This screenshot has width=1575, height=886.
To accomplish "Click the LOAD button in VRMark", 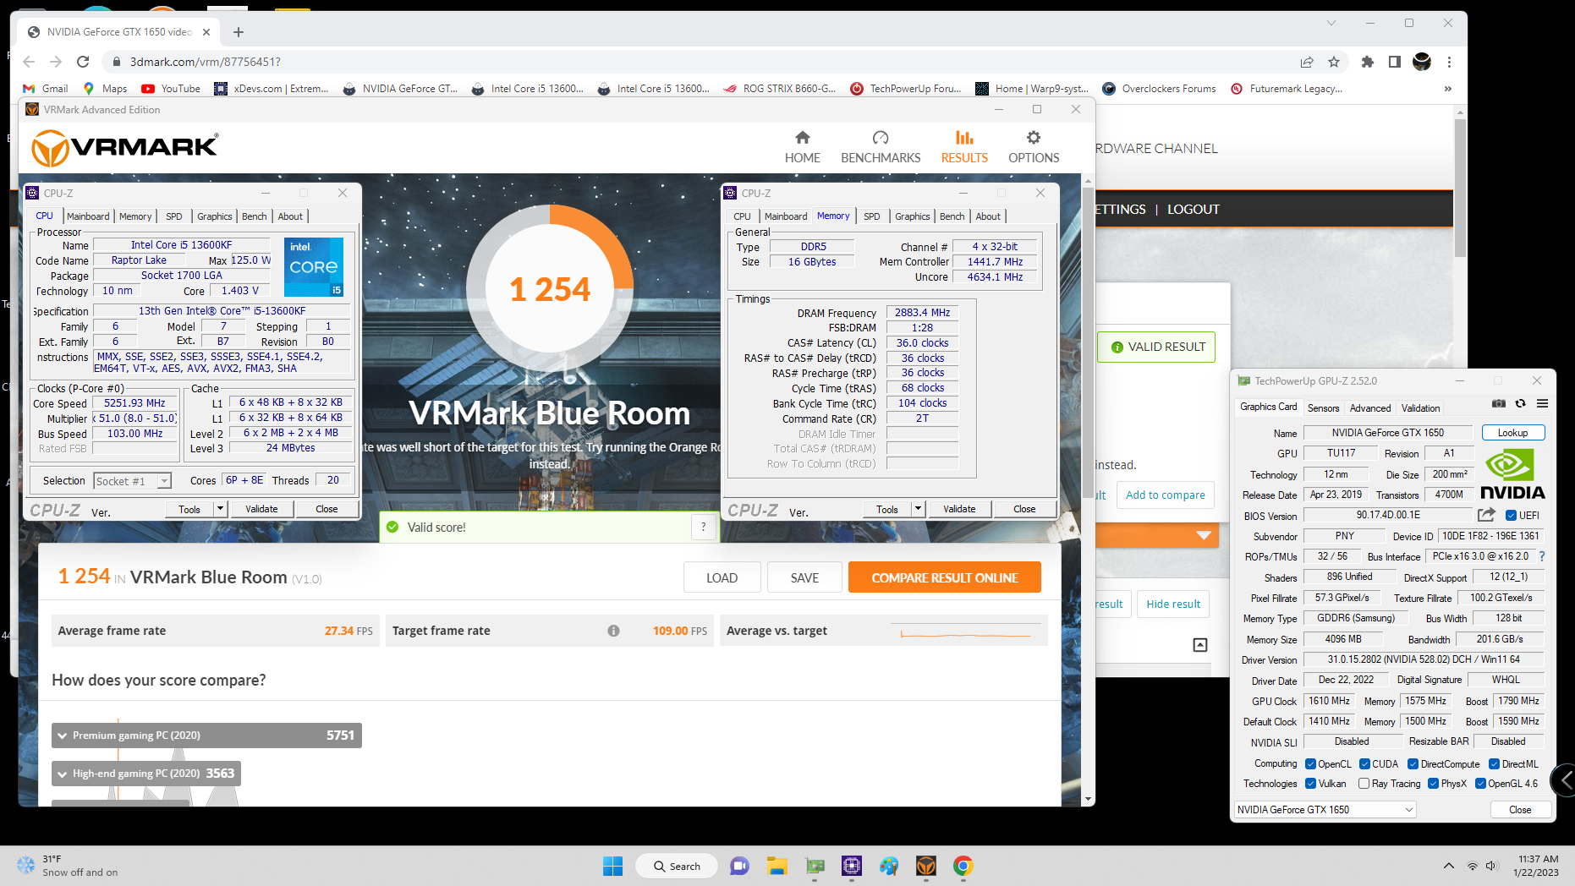I will pyautogui.click(x=722, y=577).
